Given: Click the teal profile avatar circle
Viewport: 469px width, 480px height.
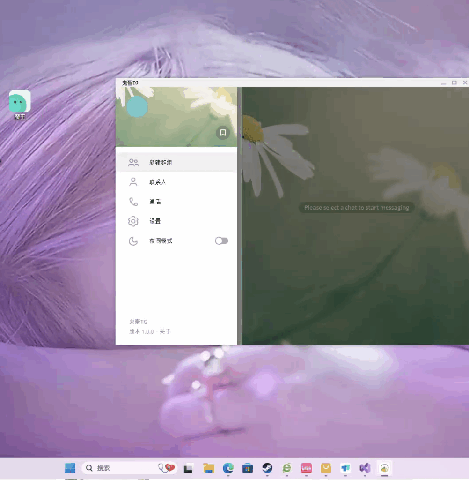Looking at the screenshot, I should pyautogui.click(x=136, y=107).
